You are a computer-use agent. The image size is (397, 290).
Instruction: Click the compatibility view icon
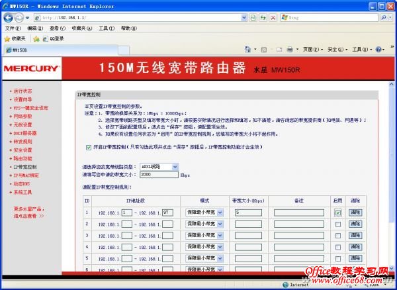[253, 18]
